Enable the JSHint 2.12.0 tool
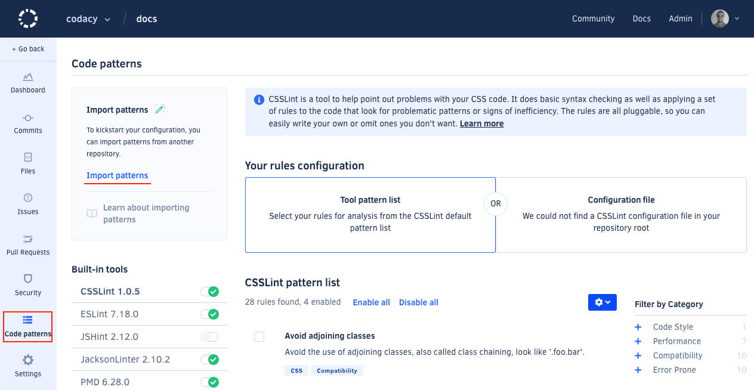The height and width of the screenshot is (390, 754). pyautogui.click(x=209, y=336)
